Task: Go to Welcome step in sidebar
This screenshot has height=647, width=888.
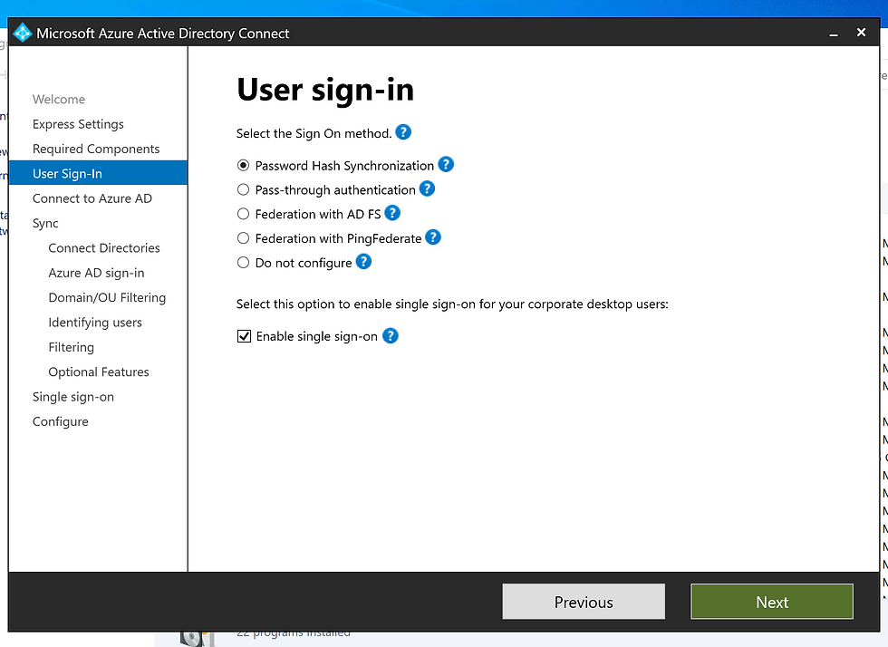Action: tap(59, 99)
